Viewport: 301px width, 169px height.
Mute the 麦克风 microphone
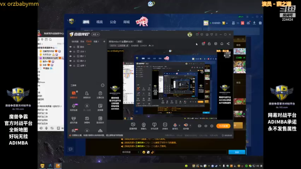tap(175, 126)
